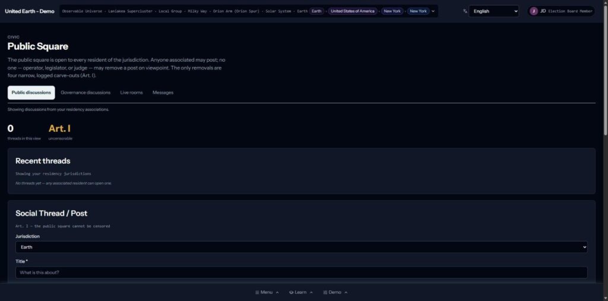The height and width of the screenshot is (301, 608).
Task: Click the "No threads yet" message
Action: tap(64, 183)
